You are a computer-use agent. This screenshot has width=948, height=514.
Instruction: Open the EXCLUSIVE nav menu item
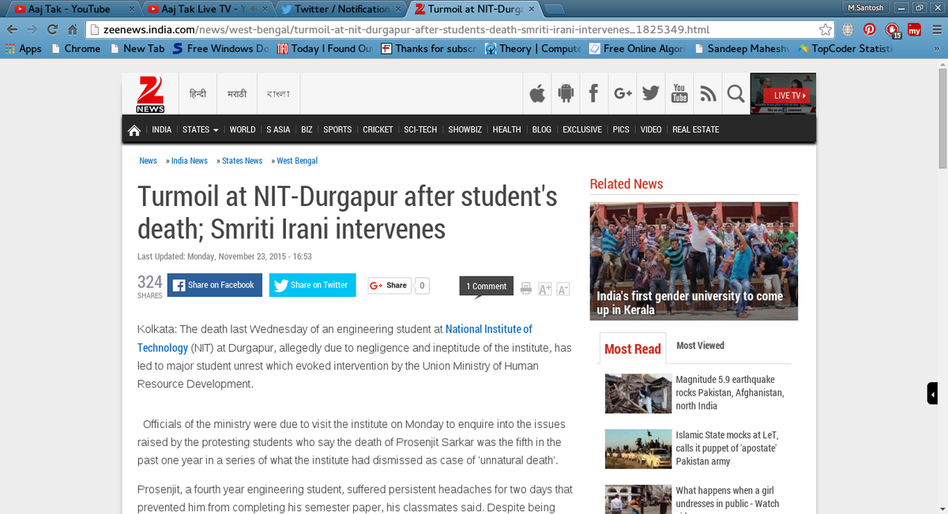coord(581,129)
